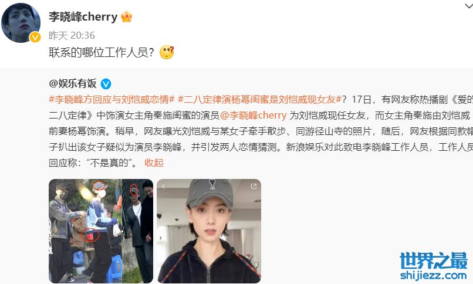
Task: Click the 昨天 20:36 post timestamp
Action: click(x=72, y=36)
